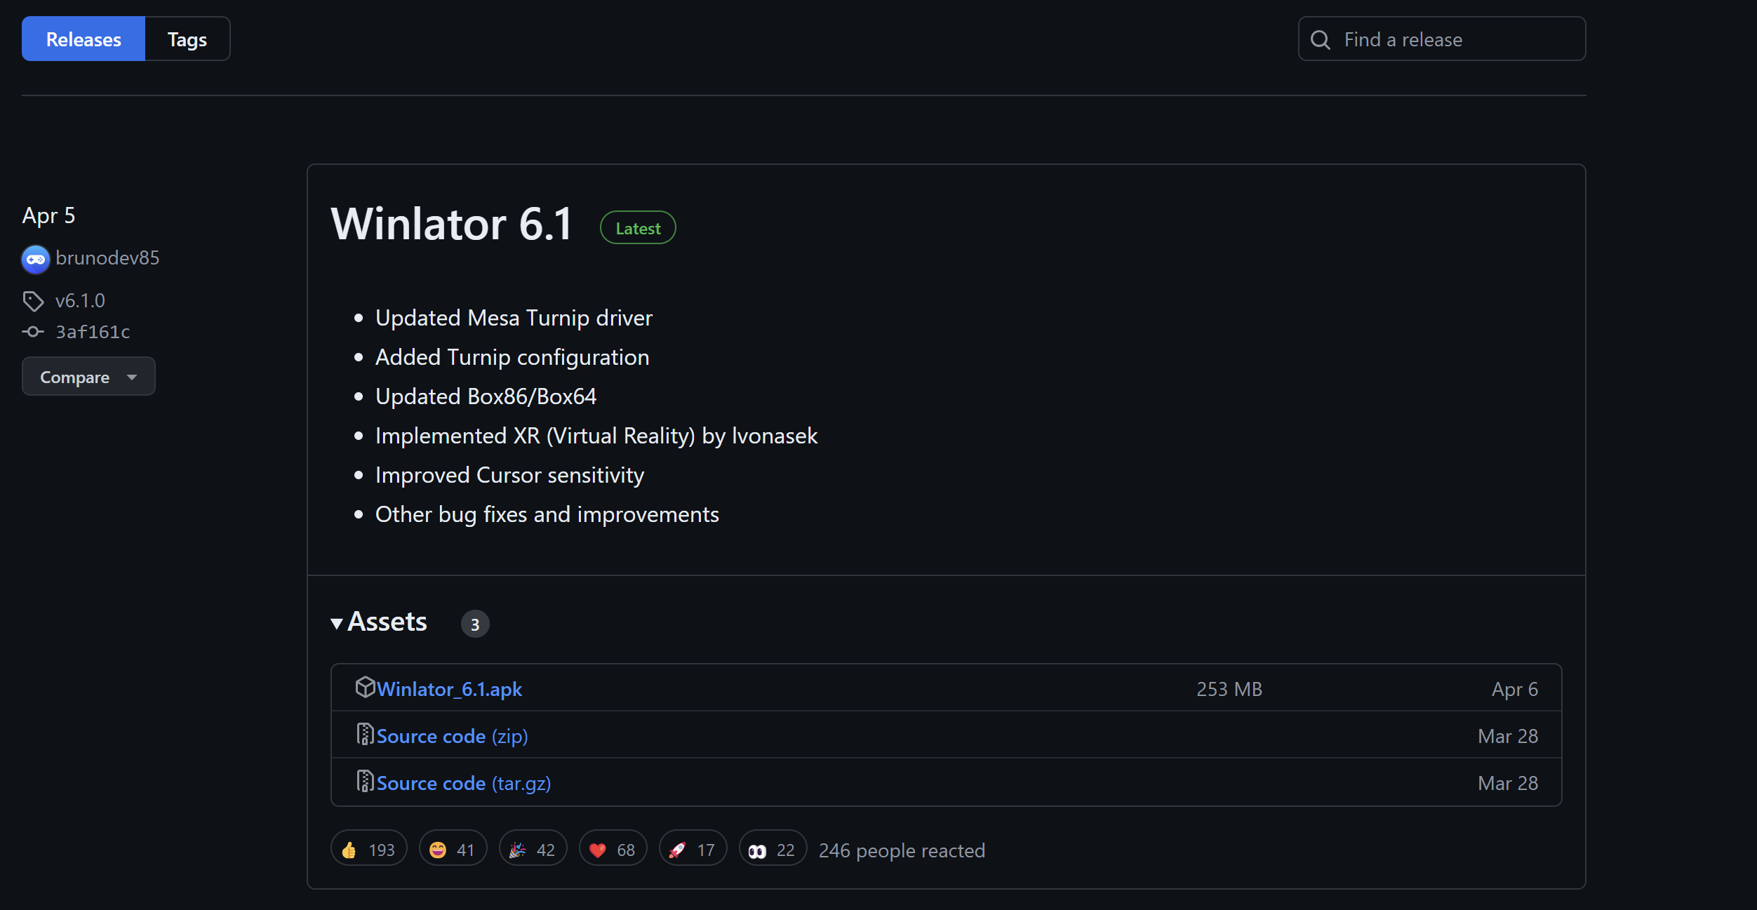Click the file icon for Source code (tar.gz)
The height and width of the screenshot is (910, 1757).
coord(365,781)
